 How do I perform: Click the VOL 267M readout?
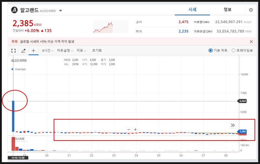(x=71, y=64)
